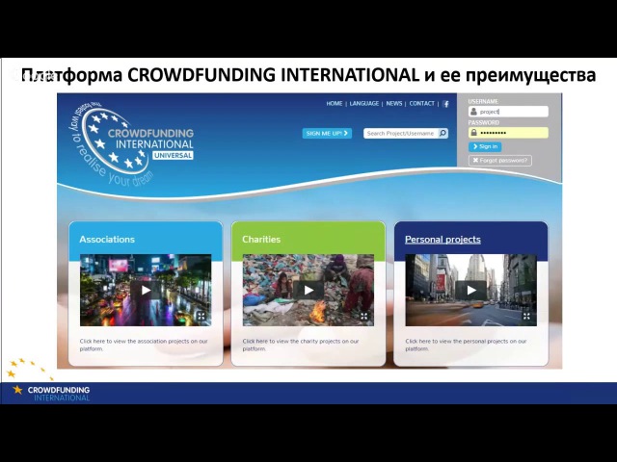Click the personal projects description text
The image size is (617, 462).
pyautogui.click(x=466, y=345)
